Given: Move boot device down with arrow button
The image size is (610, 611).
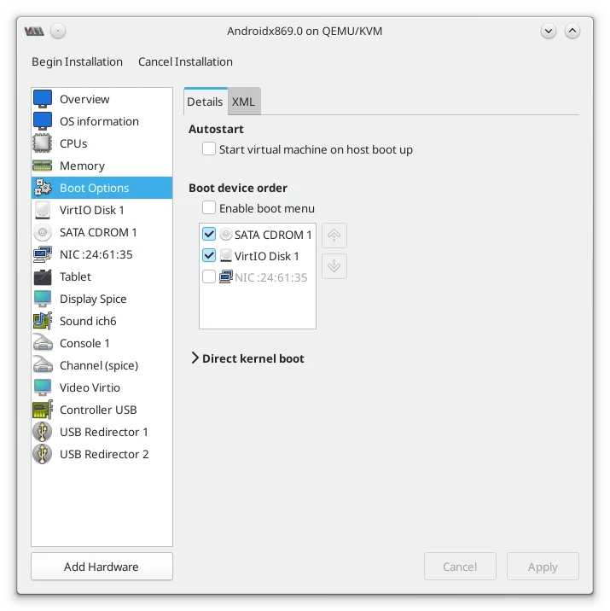Looking at the screenshot, I should (x=334, y=266).
